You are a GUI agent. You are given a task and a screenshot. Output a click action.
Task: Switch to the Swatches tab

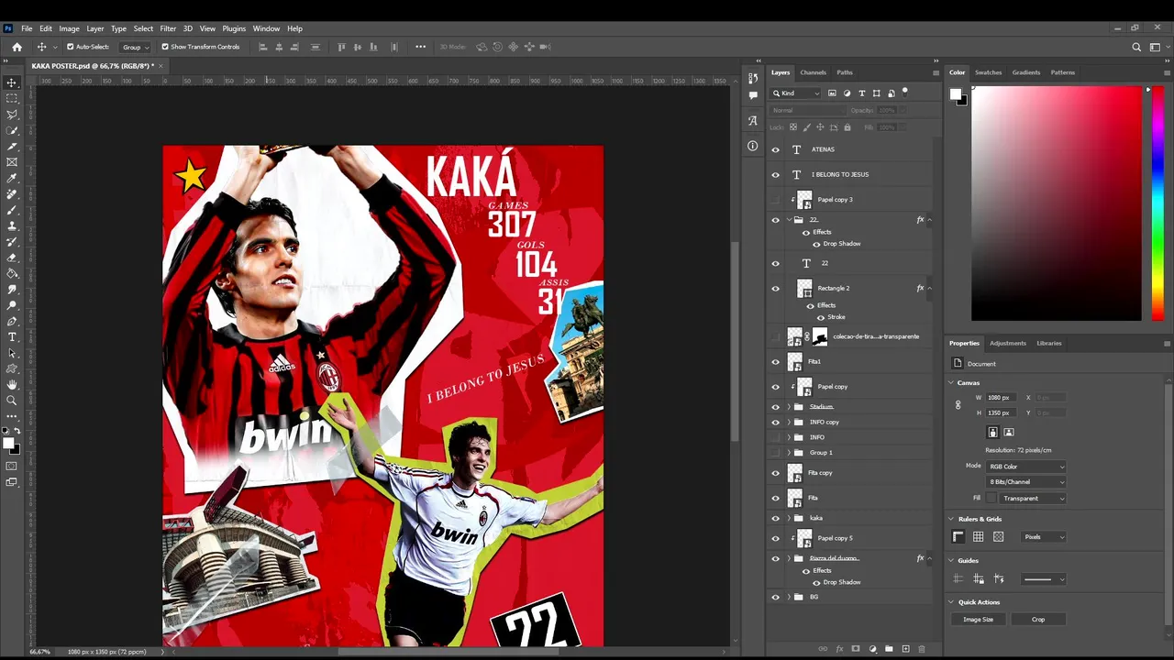[988, 72]
